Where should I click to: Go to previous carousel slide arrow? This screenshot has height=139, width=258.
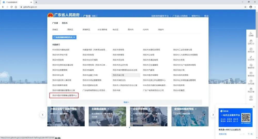click(x=43, y=115)
